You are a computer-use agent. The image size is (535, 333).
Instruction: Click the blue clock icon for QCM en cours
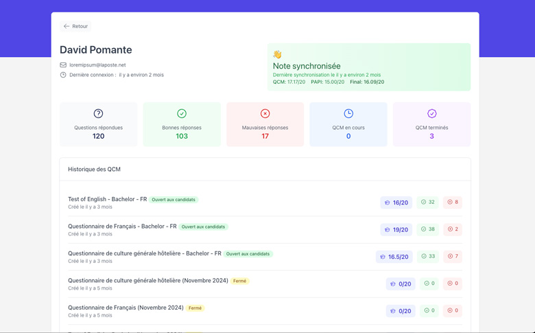348,113
